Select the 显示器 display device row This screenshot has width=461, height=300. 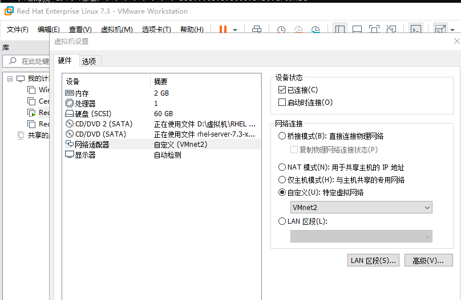pos(161,155)
